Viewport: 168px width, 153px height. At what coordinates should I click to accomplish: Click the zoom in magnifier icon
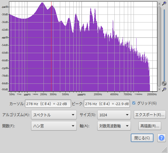click(164, 3)
